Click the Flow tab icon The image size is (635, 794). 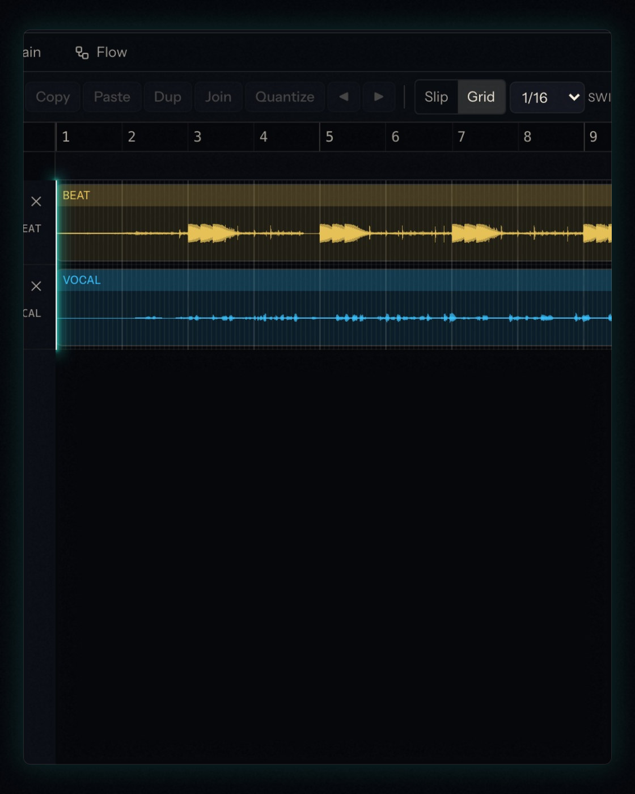tap(82, 53)
